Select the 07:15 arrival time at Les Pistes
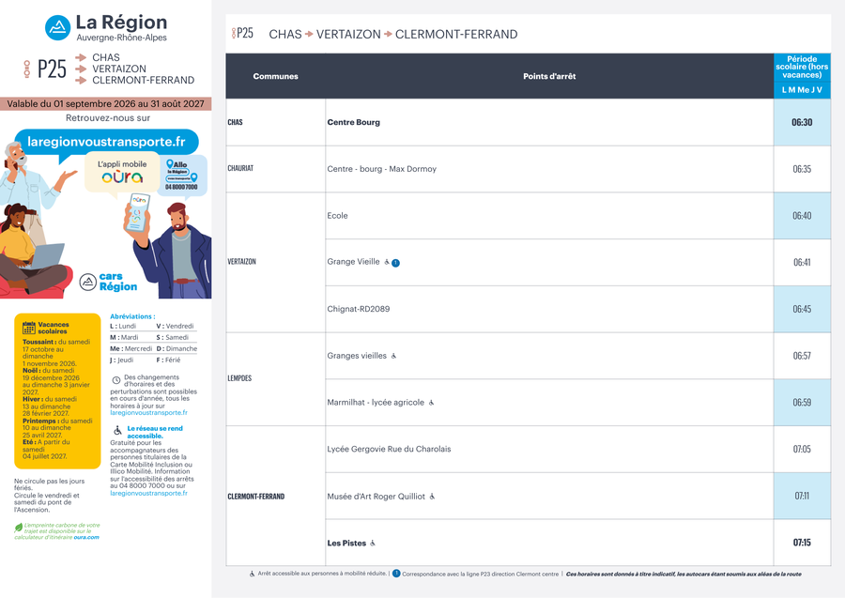 (x=802, y=543)
